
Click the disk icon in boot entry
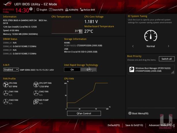tap(132, 69)
